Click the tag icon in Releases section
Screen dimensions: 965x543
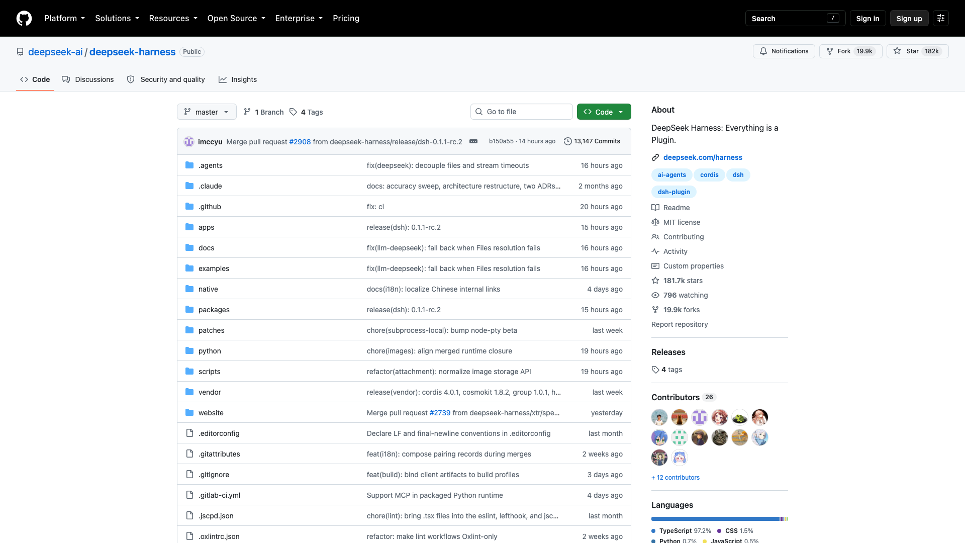coord(655,370)
